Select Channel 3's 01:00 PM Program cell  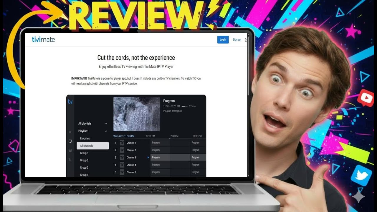click(198, 158)
